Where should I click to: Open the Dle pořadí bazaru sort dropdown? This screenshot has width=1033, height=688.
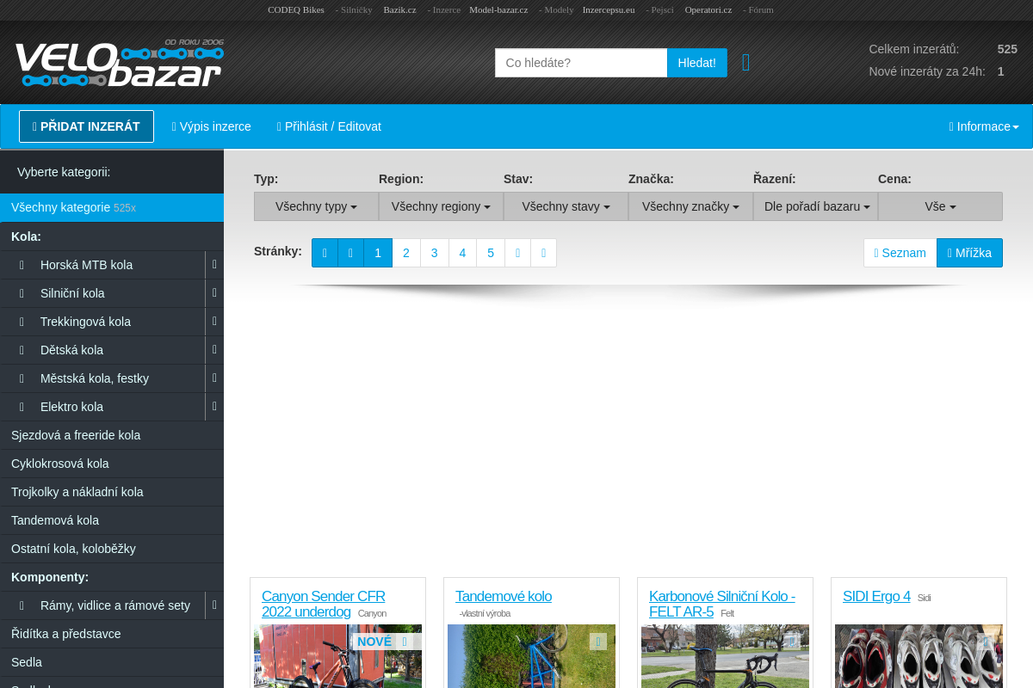point(815,206)
